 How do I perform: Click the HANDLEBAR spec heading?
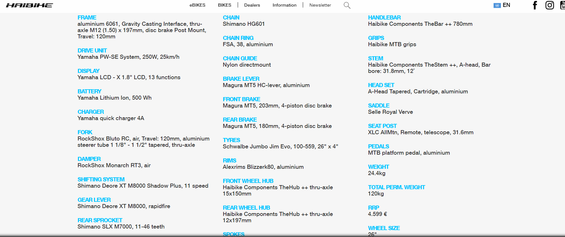click(x=384, y=18)
